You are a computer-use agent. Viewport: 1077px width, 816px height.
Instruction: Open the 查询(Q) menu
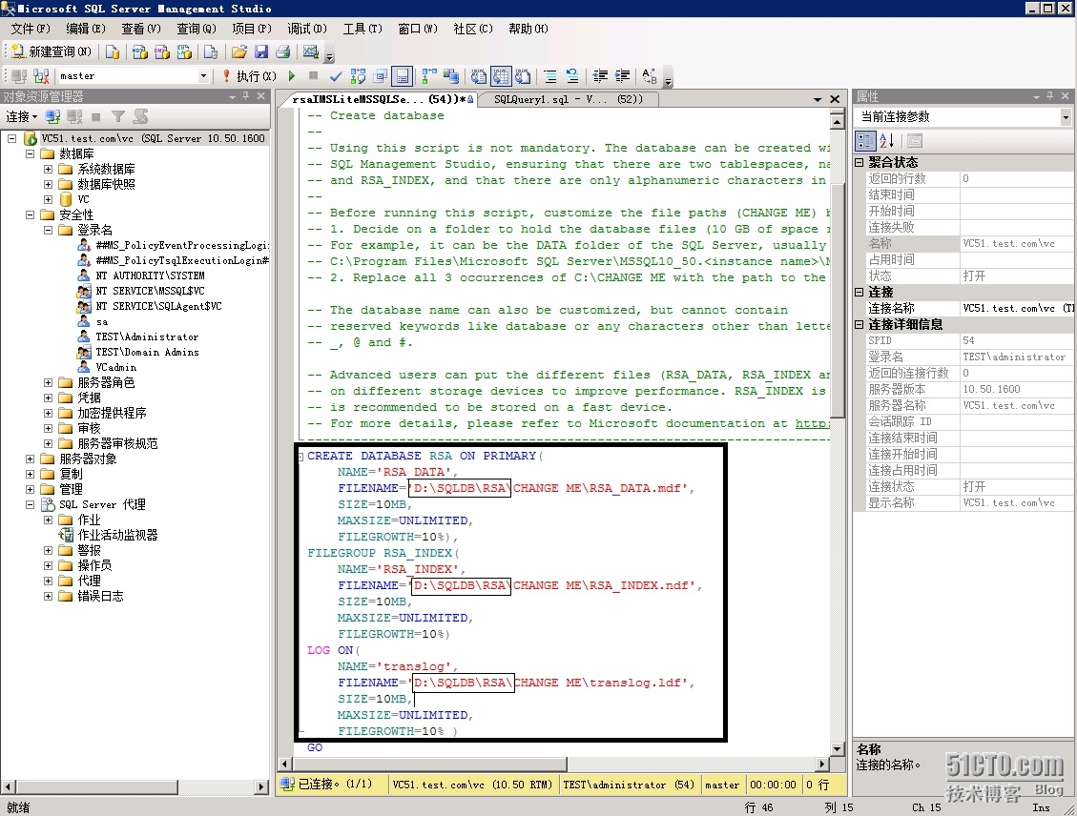(197, 29)
